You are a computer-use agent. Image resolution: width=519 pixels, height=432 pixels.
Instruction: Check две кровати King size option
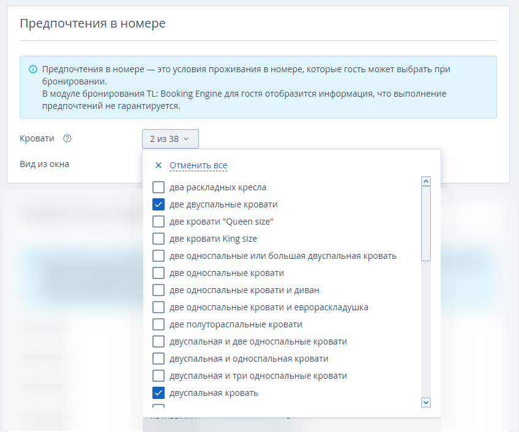point(159,239)
